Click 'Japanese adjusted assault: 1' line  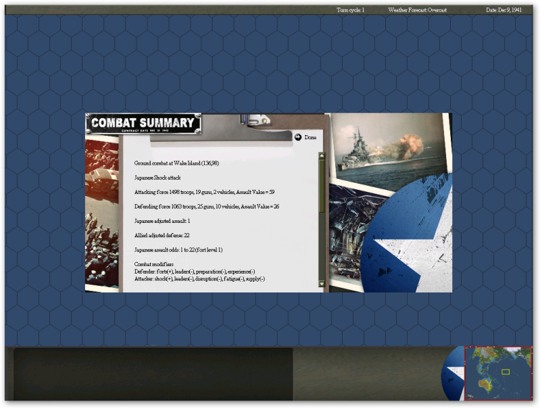pyautogui.click(x=162, y=221)
